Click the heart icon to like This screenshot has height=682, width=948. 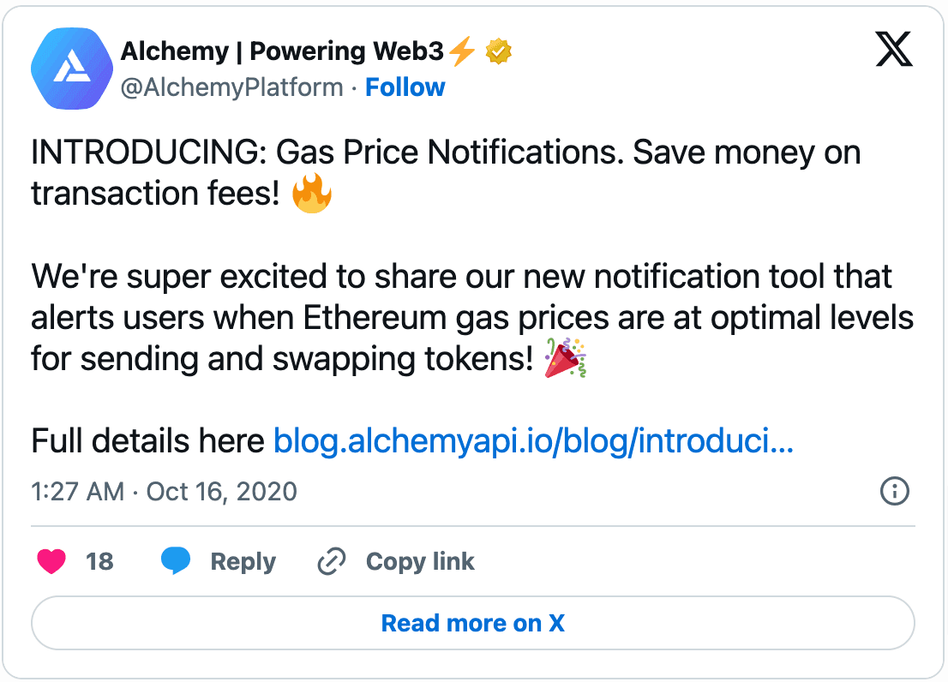point(51,561)
